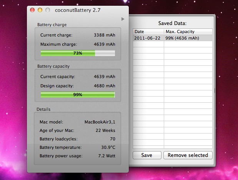This screenshot has height=180, width=238.
Task: Click the Date column header
Action: (148, 32)
